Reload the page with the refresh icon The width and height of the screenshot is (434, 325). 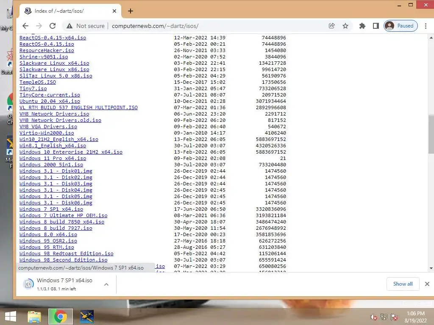(x=53, y=26)
